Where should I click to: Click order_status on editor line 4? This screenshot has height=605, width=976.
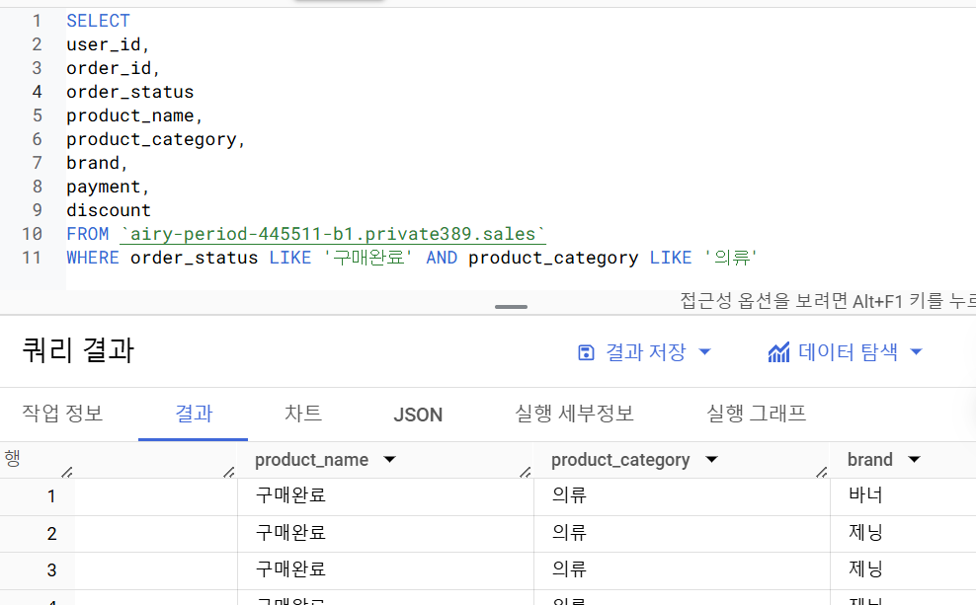click(130, 92)
